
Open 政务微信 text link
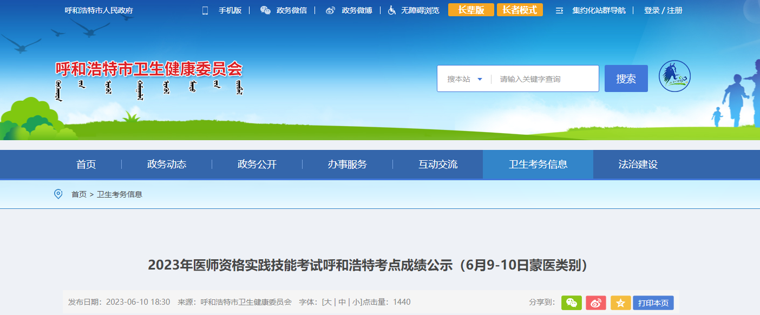point(291,10)
